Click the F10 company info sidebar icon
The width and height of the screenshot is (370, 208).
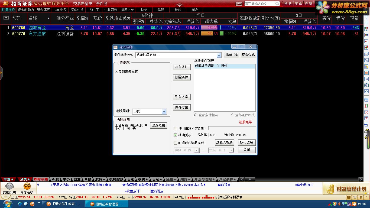click(x=366, y=60)
